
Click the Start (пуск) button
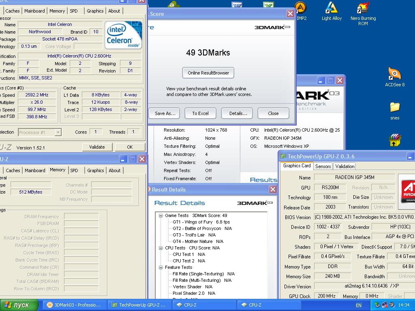click(19, 305)
